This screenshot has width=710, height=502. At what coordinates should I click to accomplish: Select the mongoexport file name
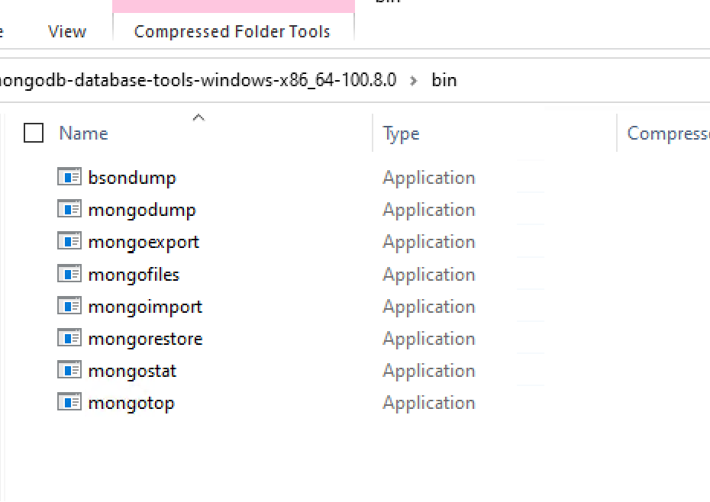click(144, 242)
